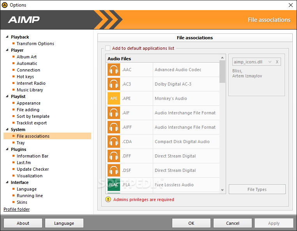The width and height of the screenshot is (297, 231).
Task: Select the Dolby Digital AC-3 row
Action: coord(163,84)
